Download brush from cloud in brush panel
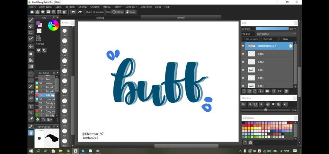 click(x=38, y=120)
